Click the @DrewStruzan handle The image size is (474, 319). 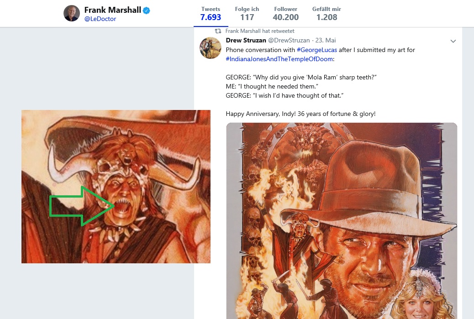[x=292, y=41]
